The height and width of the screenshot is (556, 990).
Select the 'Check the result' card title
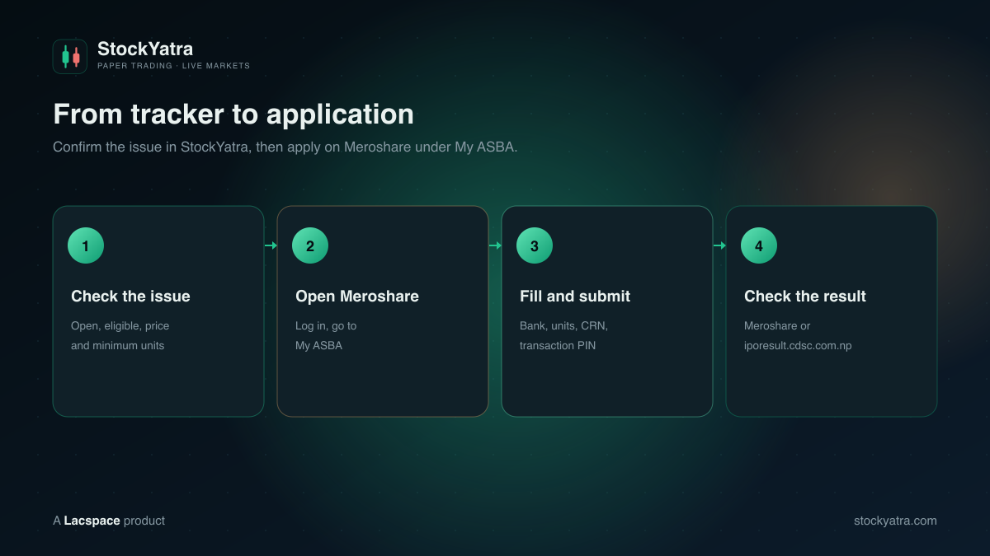tap(805, 297)
